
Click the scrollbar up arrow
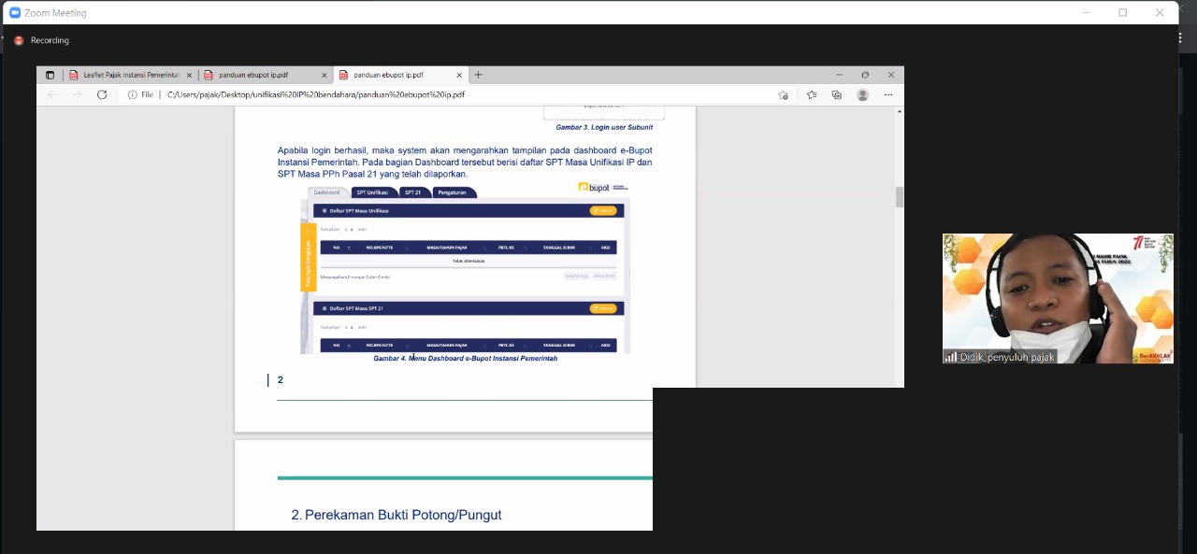click(900, 111)
